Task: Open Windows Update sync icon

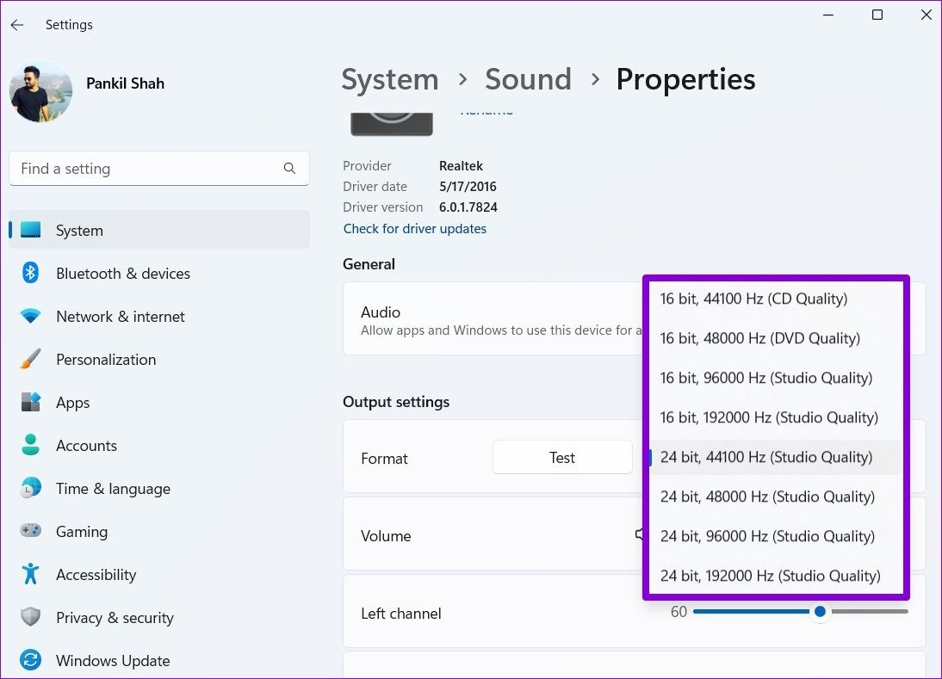Action: (31, 661)
